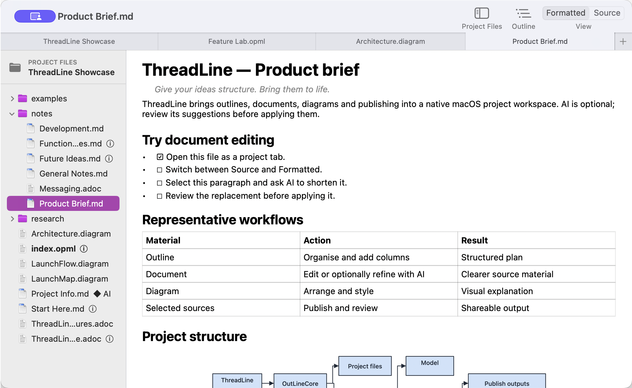
Task: Switch to ThreadLine Showcase tab
Action: click(79, 41)
